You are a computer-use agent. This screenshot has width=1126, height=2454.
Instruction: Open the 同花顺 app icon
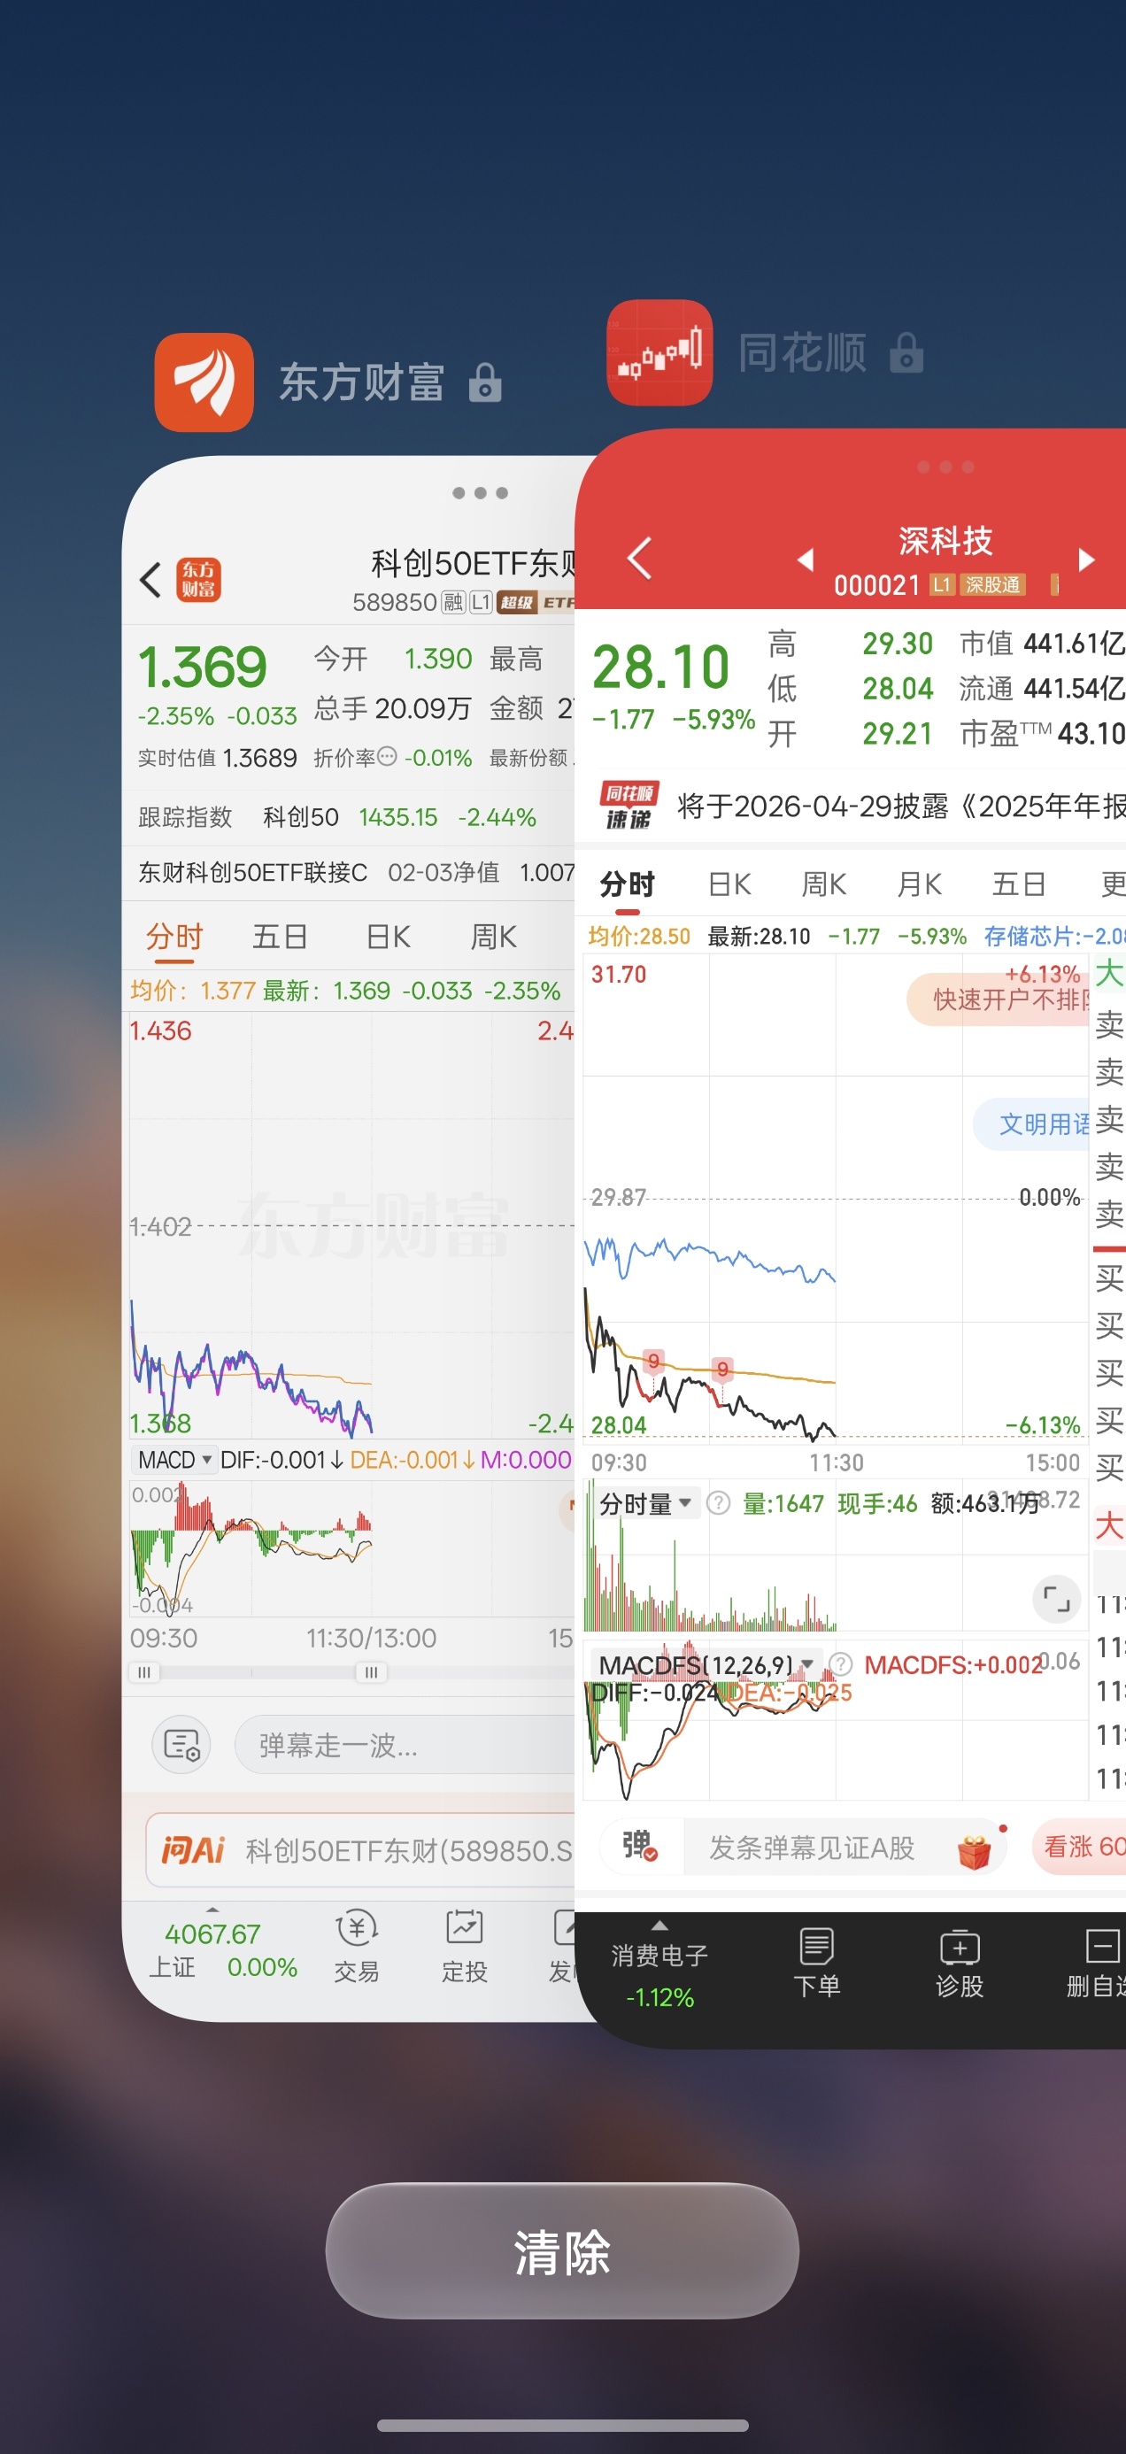659,352
